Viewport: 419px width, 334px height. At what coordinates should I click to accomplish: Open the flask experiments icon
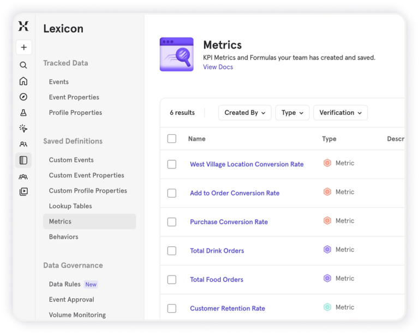(x=23, y=113)
